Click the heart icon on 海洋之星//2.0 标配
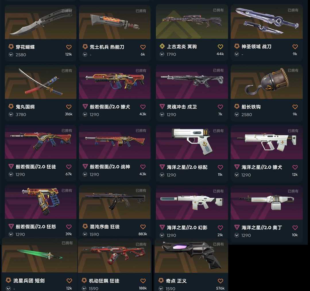310x291 pixels. coord(220,167)
